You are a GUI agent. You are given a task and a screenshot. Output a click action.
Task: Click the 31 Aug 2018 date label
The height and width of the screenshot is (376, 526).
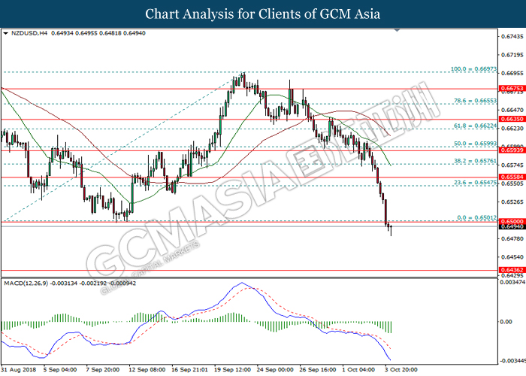pyautogui.click(x=20, y=370)
